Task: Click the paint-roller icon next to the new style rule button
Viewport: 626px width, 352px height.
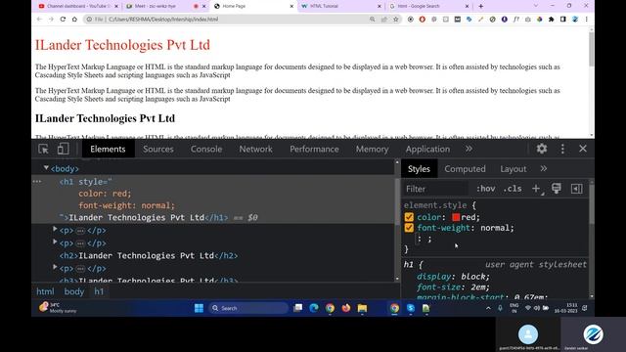Action: coord(557,189)
